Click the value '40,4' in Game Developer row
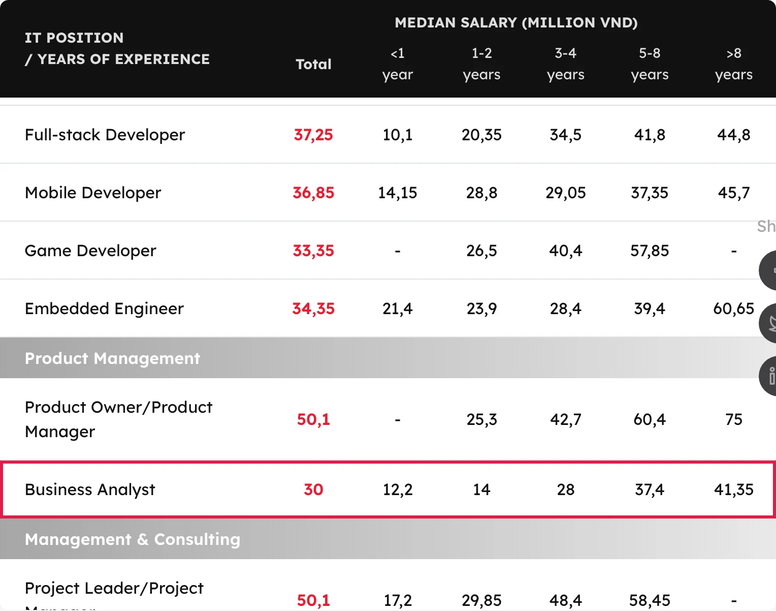Screen dimensions: 776x611 [566, 251]
